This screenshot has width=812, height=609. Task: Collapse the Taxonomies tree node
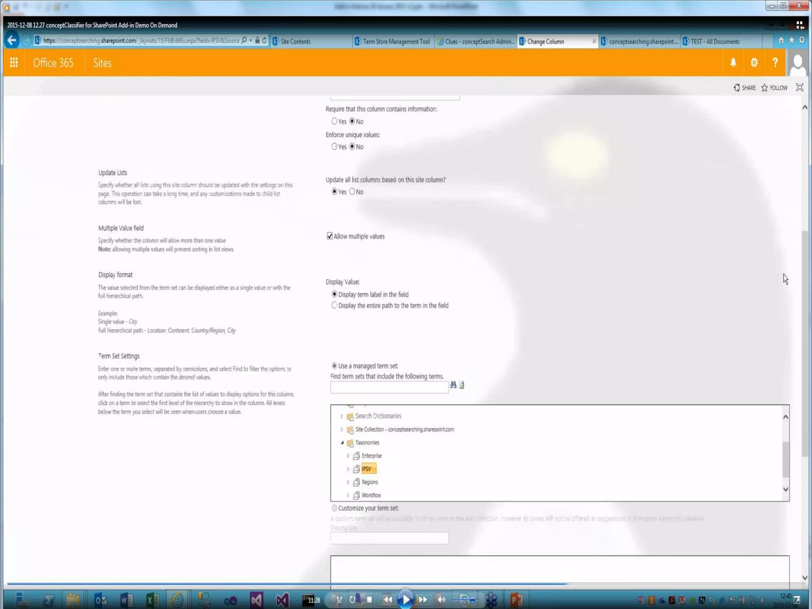[342, 442]
